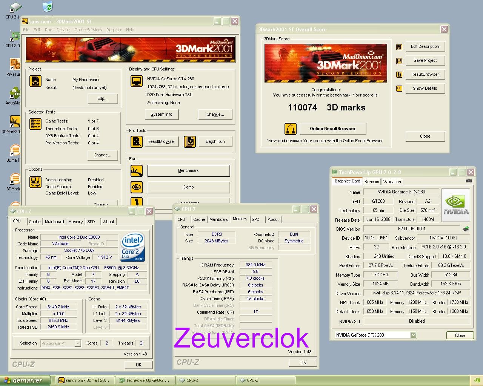Screen dimensions: 483x386
Task: Click OK in the right CPU-Z Memory window
Action: (x=303, y=362)
